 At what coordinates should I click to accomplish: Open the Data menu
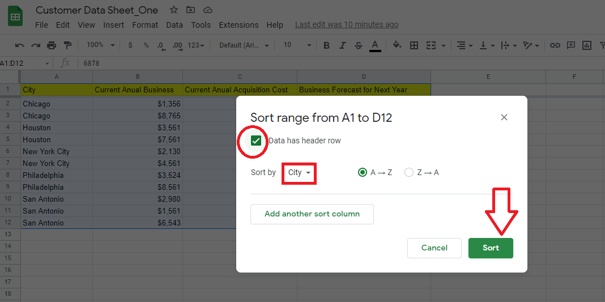pos(174,25)
